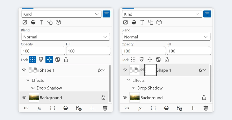This screenshot has width=232, height=120.
Task: Select Background thumbnail in right panel
Action: [134, 97]
